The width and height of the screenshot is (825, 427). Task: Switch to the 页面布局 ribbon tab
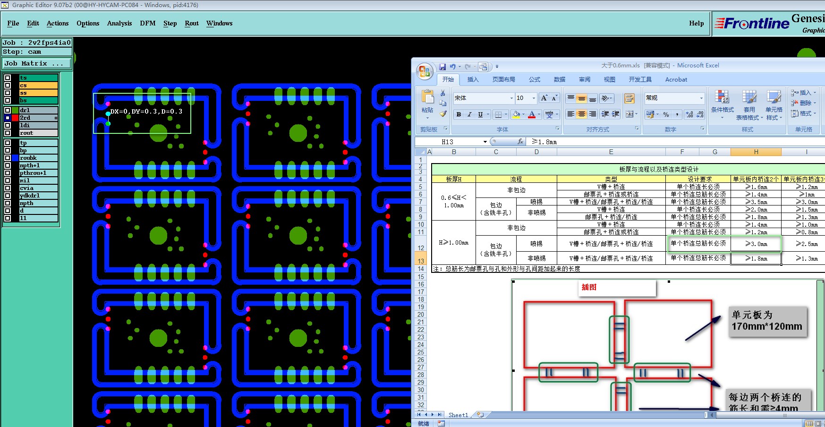click(x=503, y=80)
